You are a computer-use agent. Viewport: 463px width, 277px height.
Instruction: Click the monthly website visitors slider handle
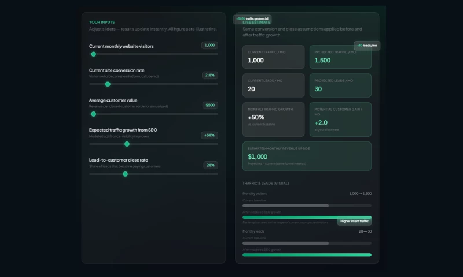click(x=93, y=54)
